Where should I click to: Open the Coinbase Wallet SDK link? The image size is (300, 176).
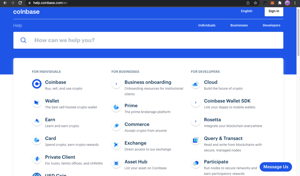pos(227,101)
